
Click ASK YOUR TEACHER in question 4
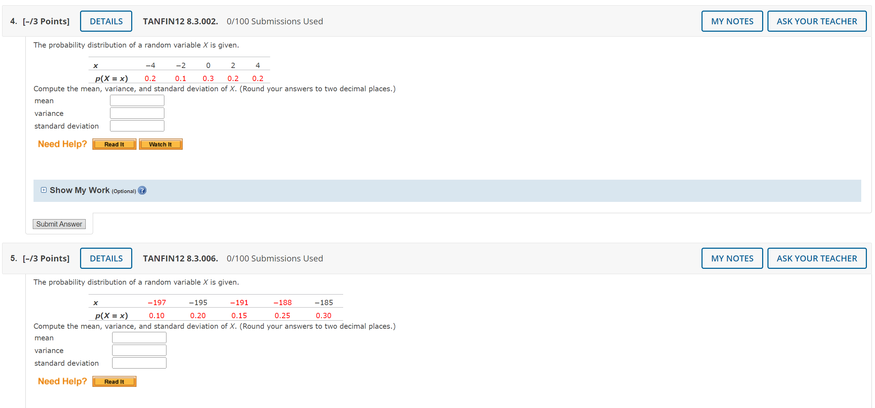pos(816,21)
